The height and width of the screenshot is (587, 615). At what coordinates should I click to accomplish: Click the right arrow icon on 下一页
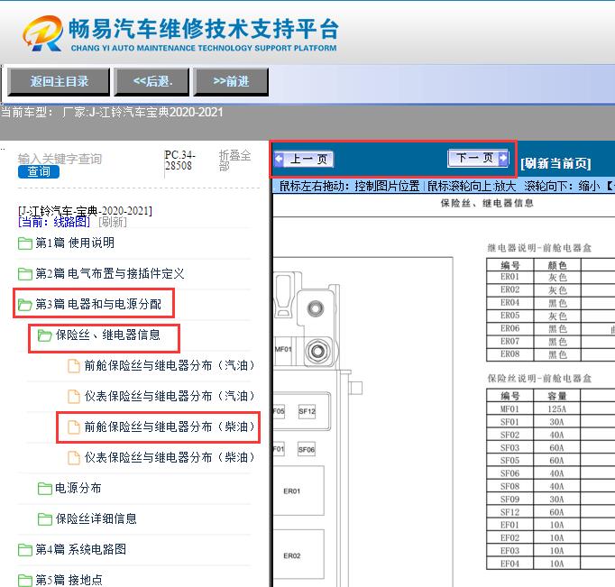coord(503,159)
